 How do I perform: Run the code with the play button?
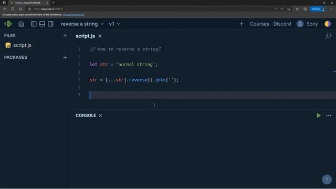pyautogui.click(x=319, y=115)
